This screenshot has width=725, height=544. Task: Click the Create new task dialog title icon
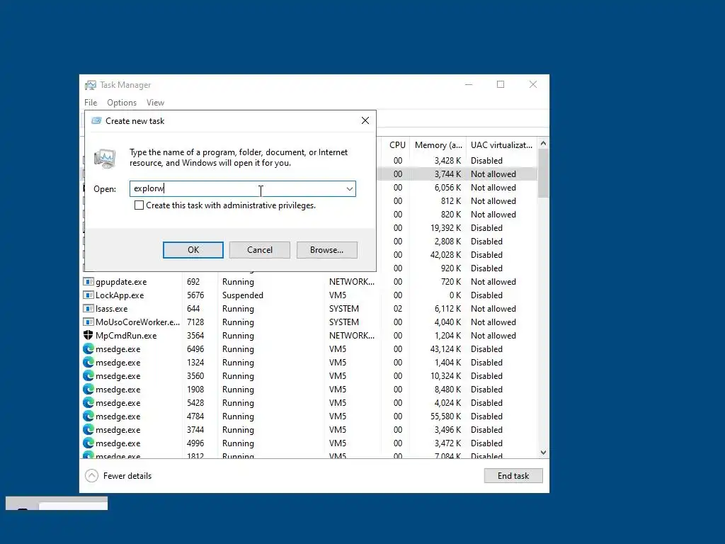click(x=96, y=120)
